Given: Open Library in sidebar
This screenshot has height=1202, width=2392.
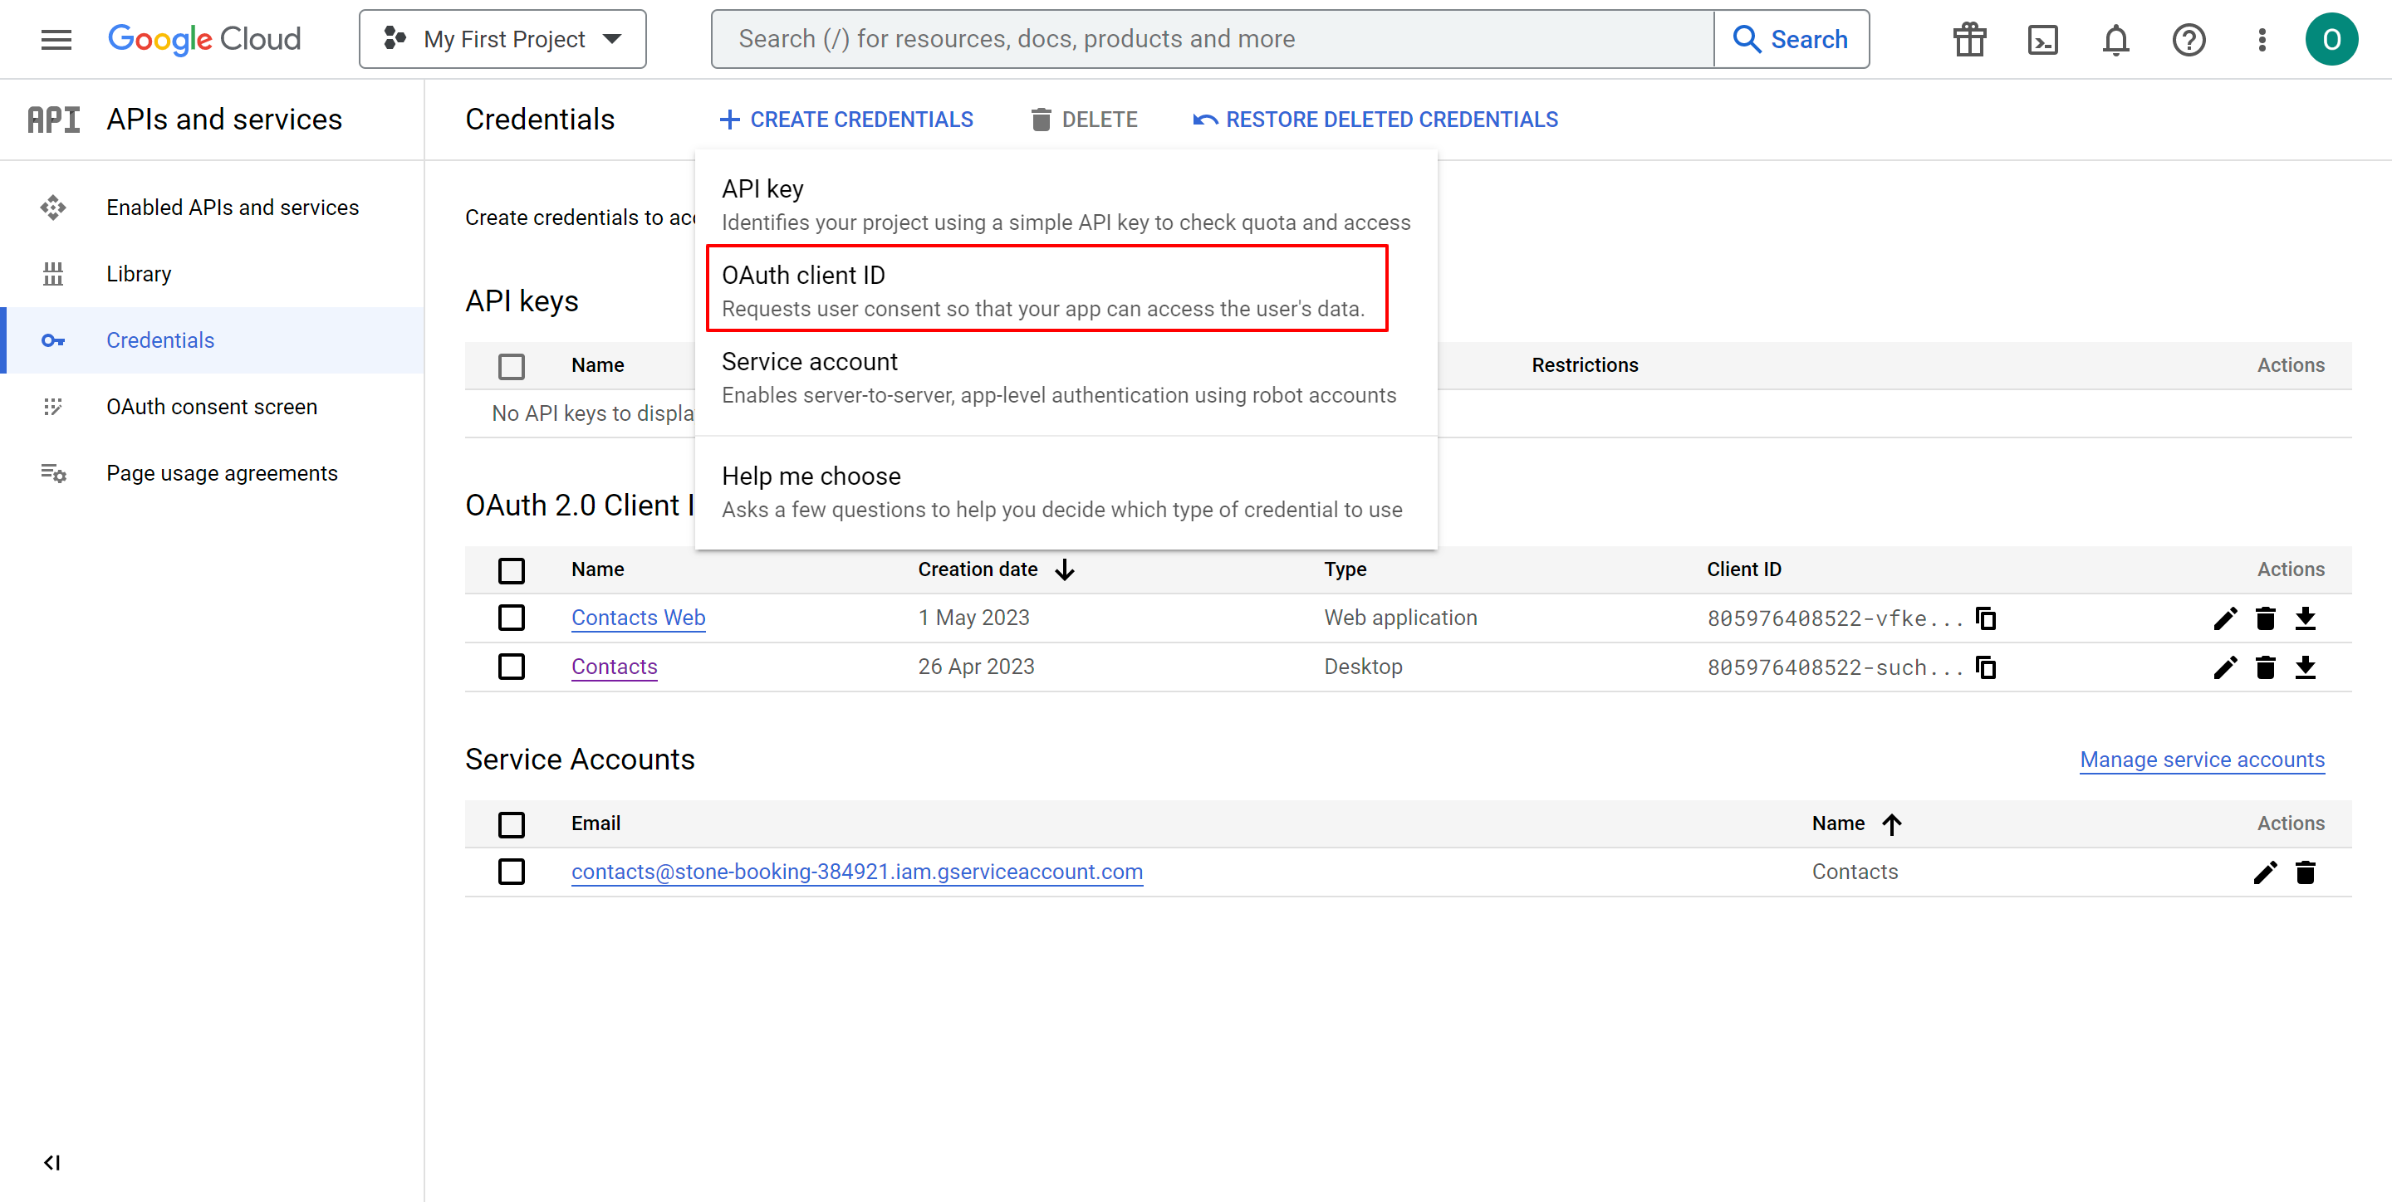Looking at the screenshot, I should pyautogui.click(x=213, y=274).
